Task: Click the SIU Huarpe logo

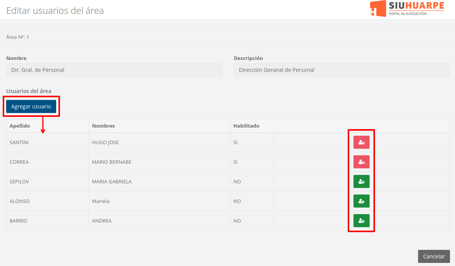Action: click(407, 8)
